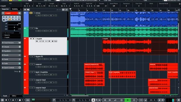This screenshot has height=102, width=181.
Task: Open track list bottom dropdown arrow
Action: [x=64, y=95]
